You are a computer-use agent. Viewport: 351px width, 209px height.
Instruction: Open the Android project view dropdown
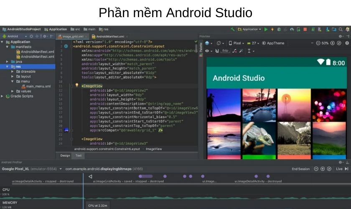[15, 36]
